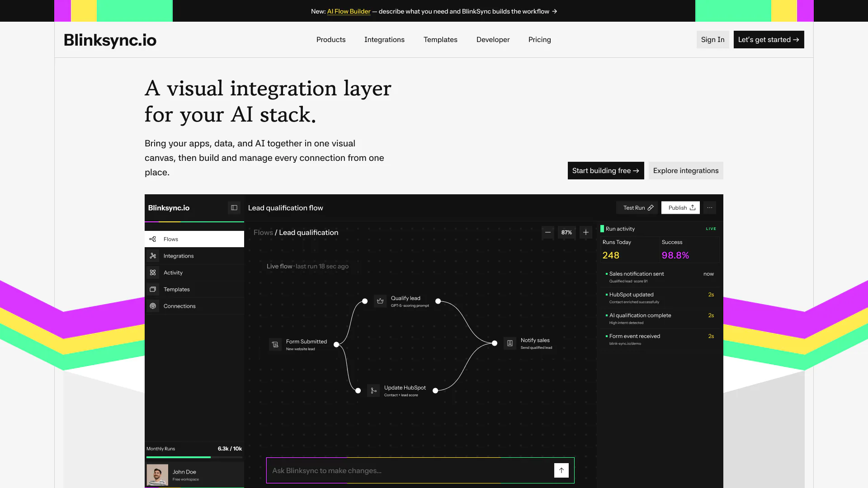
Task: Click Let's get started button
Action: point(769,40)
